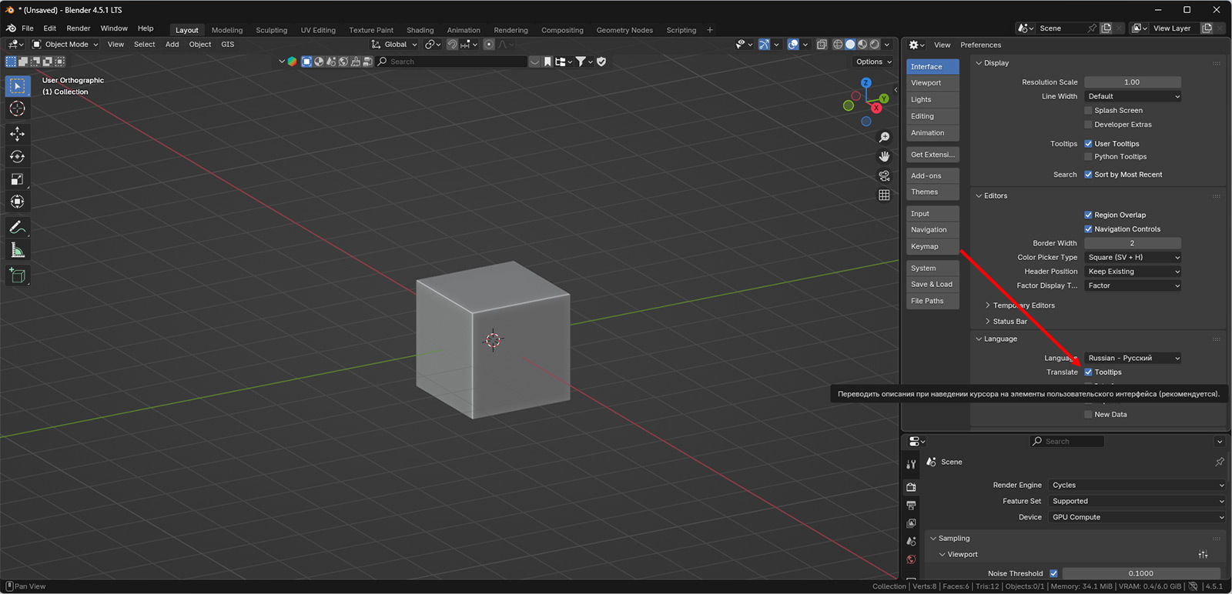Select the Scale tool
1232x594 pixels.
click(x=17, y=179)
